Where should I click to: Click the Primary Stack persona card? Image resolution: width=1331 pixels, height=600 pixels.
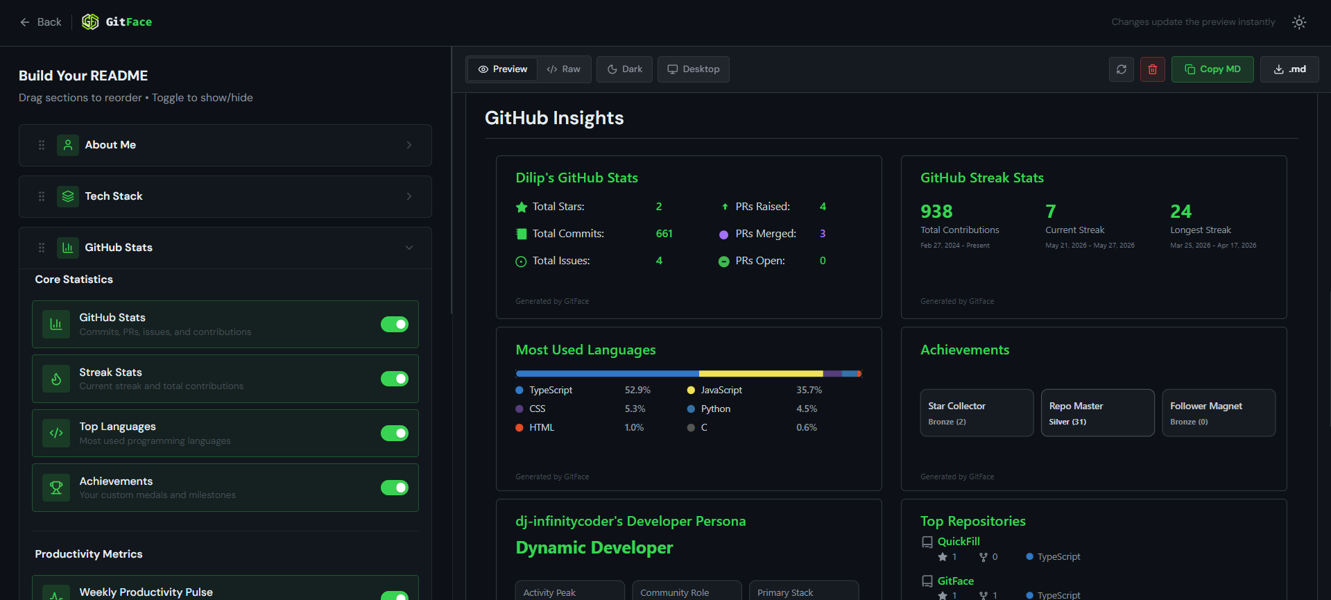pos(804,590)
